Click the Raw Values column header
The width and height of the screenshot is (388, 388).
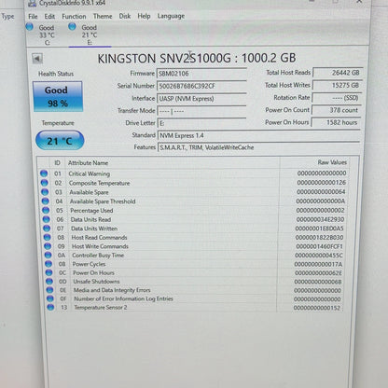click(x=332, y=162)
